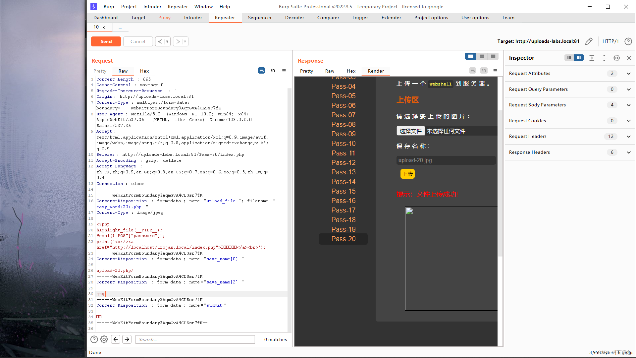Switch response view to Pretty tab

(306, 71)
